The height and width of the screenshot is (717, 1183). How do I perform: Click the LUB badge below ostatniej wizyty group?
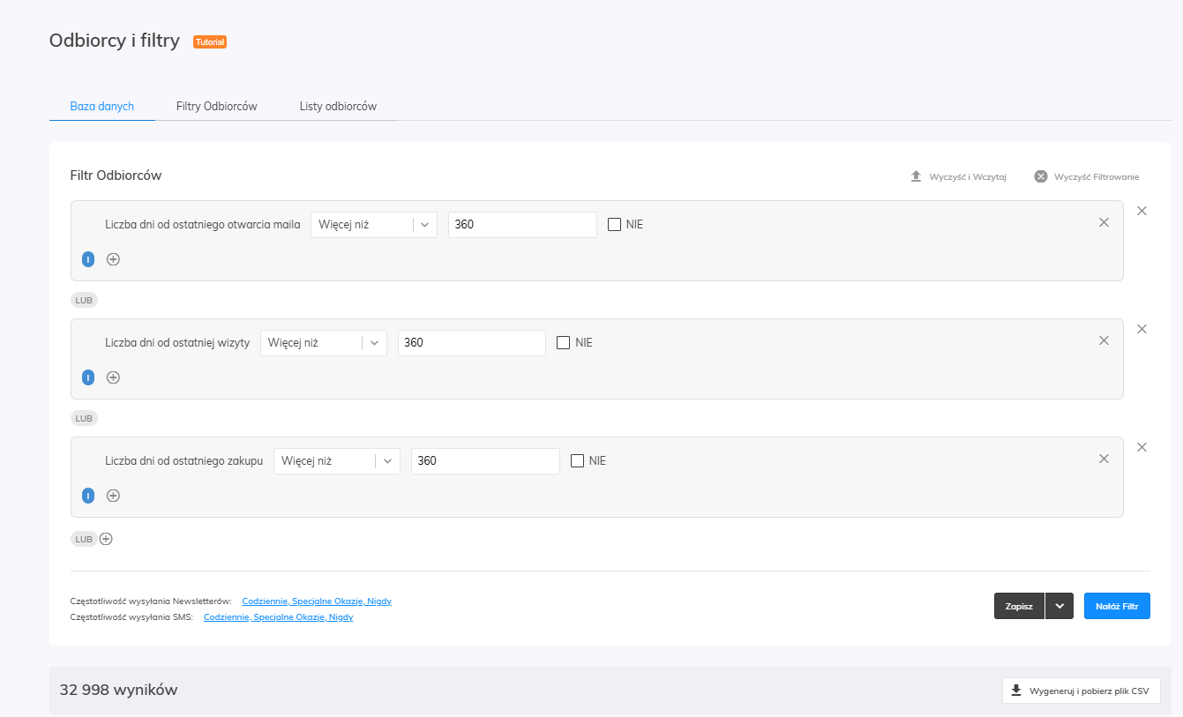(84, 418)
